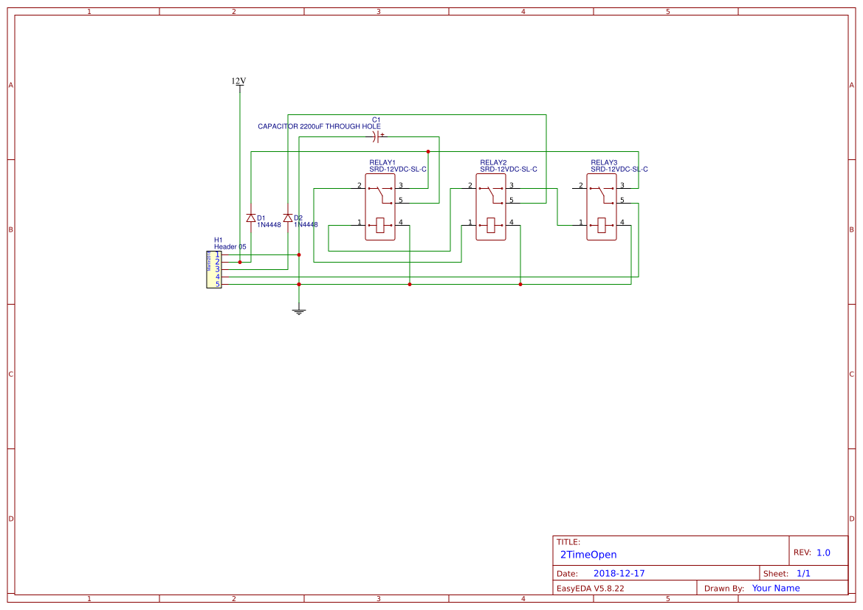Click the row marker B on the left border

10,230
